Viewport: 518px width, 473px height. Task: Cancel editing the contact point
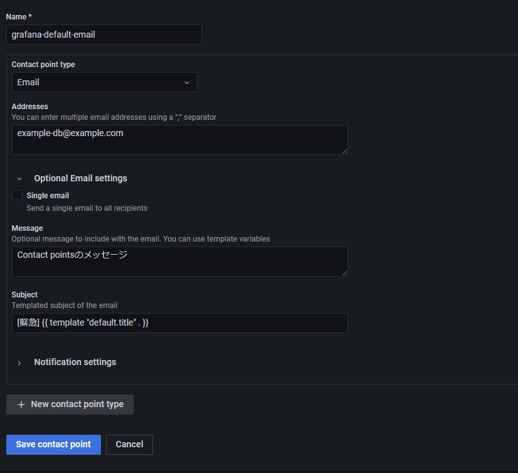(129, 445)
